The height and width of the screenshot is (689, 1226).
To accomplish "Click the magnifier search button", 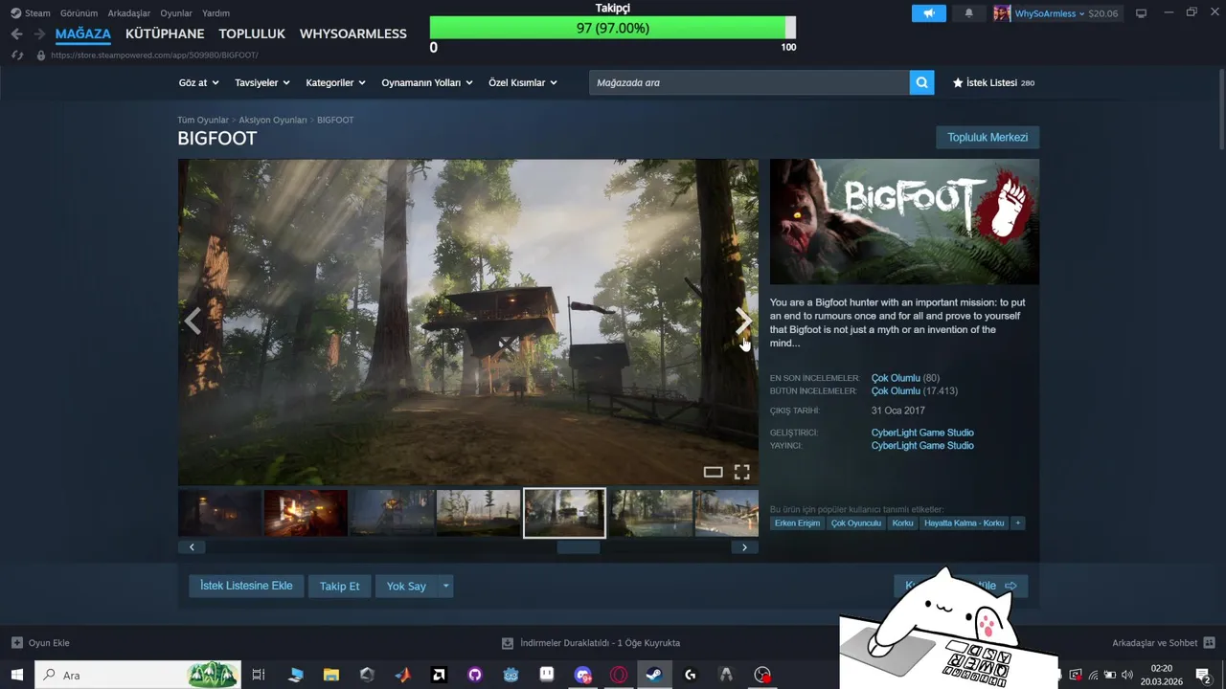I will 921,82.
